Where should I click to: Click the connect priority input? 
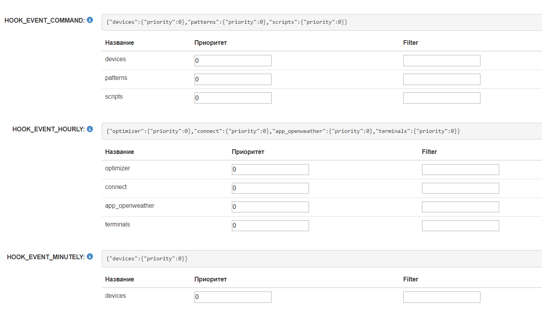point(270,188)
